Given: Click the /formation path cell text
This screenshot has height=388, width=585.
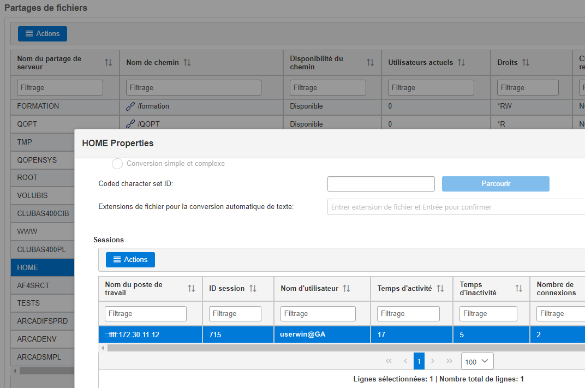Looking at the screenshot, I should coord(153,106).
